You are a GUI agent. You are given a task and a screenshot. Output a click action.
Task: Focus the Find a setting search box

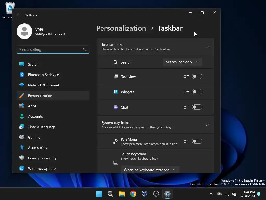click(x=53, y=49)
